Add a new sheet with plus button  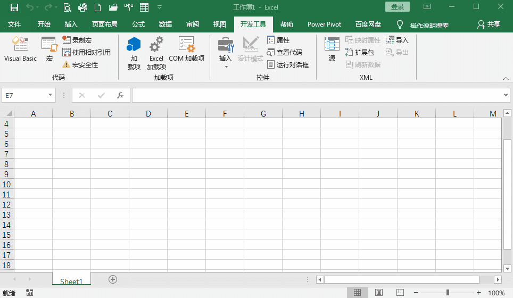pos(113,279)
